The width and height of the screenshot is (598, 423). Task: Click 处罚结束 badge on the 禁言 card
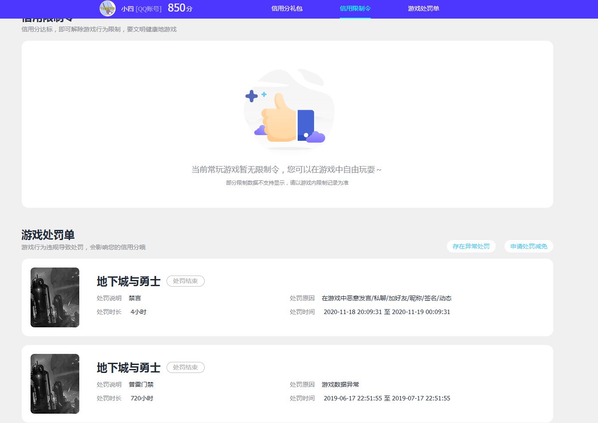[186, 281]
